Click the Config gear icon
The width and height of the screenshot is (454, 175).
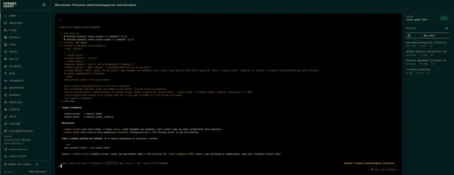click(5, 109)
